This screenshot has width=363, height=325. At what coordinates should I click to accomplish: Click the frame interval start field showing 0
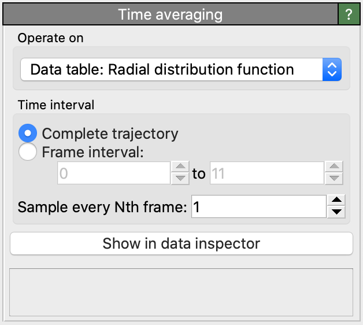coord(113,173)
